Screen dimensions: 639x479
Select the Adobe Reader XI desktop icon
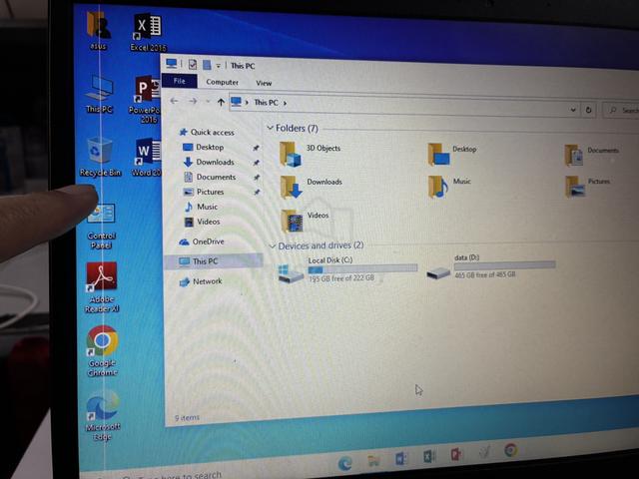[102, 287]
